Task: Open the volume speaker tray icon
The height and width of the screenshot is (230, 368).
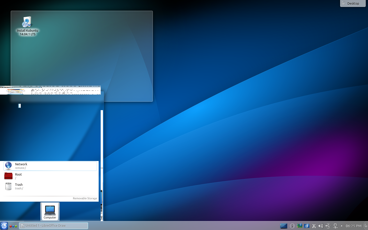Action: [321, 226]
